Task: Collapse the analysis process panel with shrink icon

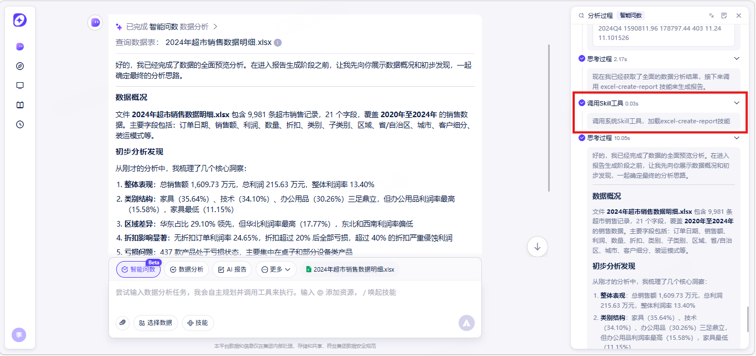Action: coord(712,16)
